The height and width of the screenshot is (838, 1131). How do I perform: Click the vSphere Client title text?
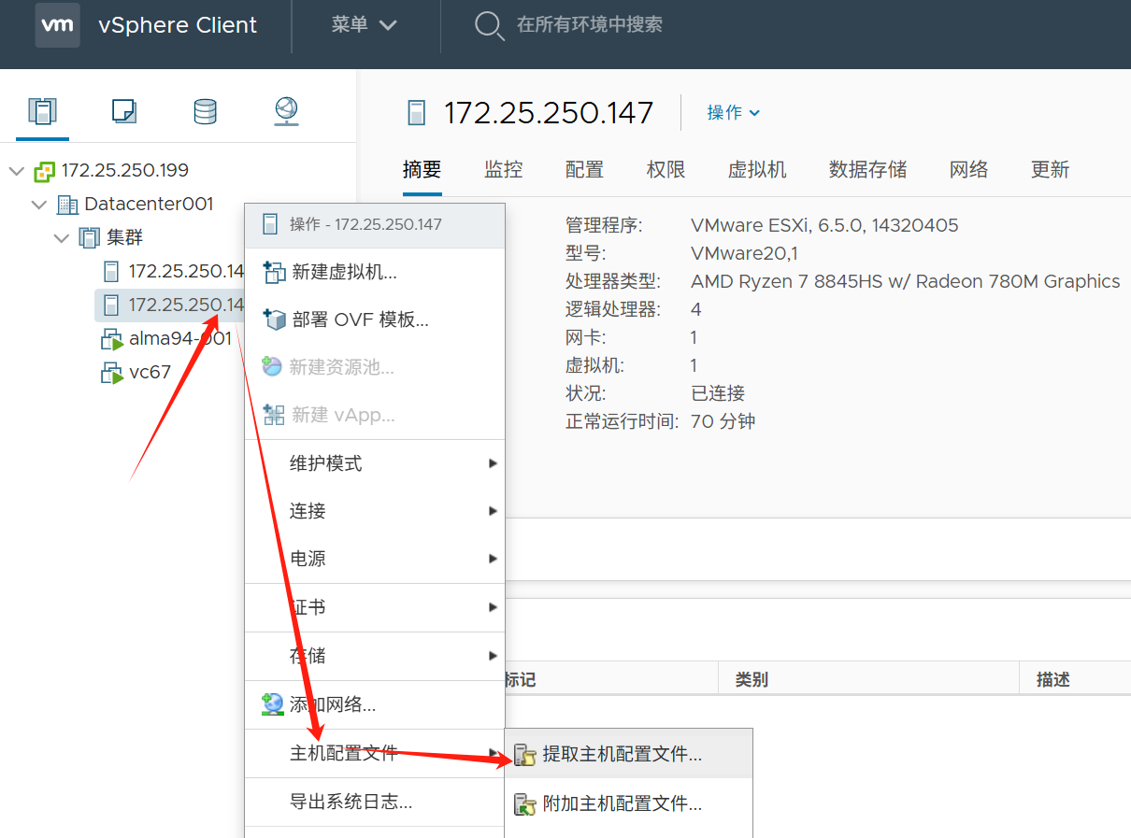point(178,25)
